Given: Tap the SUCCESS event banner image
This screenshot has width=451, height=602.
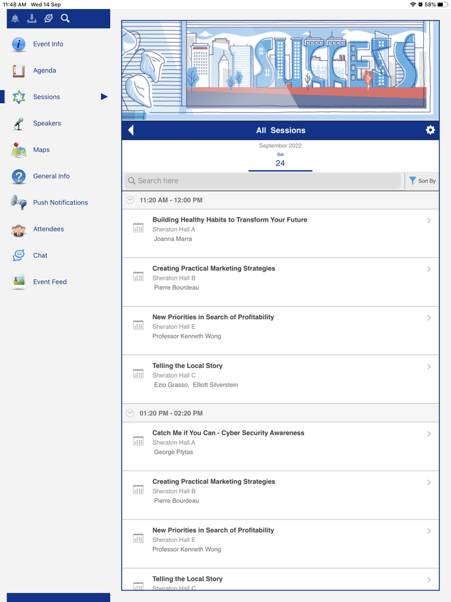Looking at the screenshot, I should pos(280,70).
